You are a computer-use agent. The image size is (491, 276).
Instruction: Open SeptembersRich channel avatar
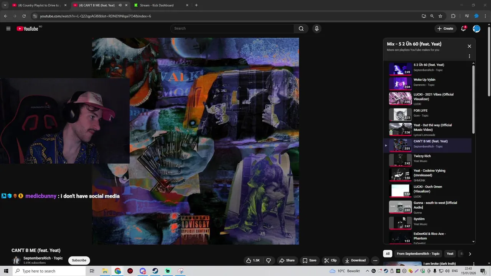[16, 260]
